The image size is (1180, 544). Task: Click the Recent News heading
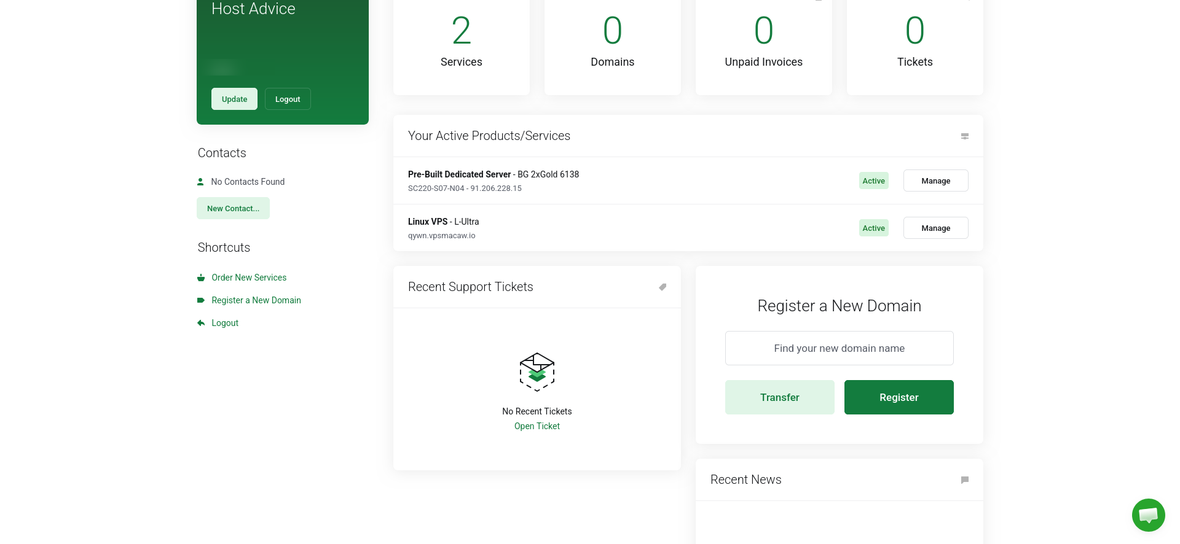coord(745,480)
